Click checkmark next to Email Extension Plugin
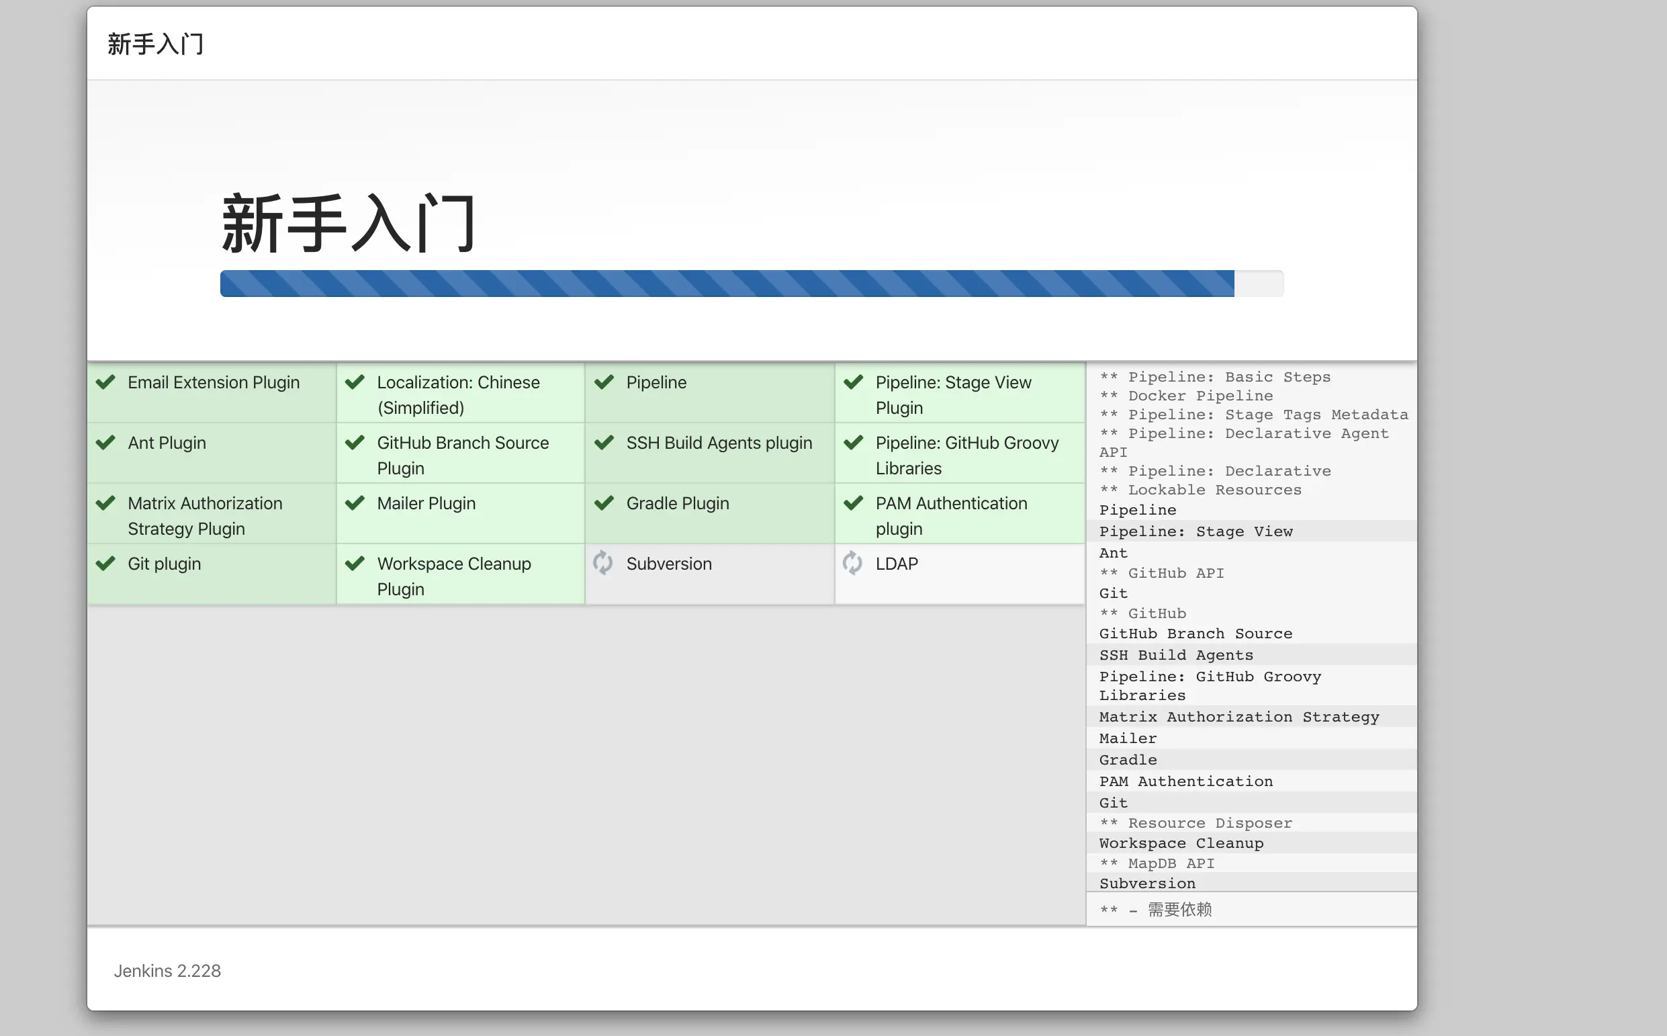 [105, 382]
